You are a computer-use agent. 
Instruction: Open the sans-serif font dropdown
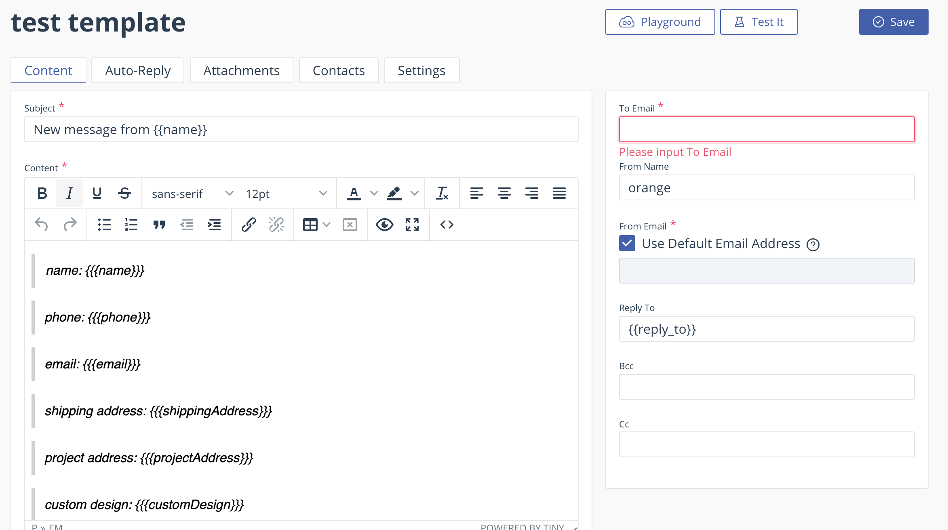click(192, 193)
